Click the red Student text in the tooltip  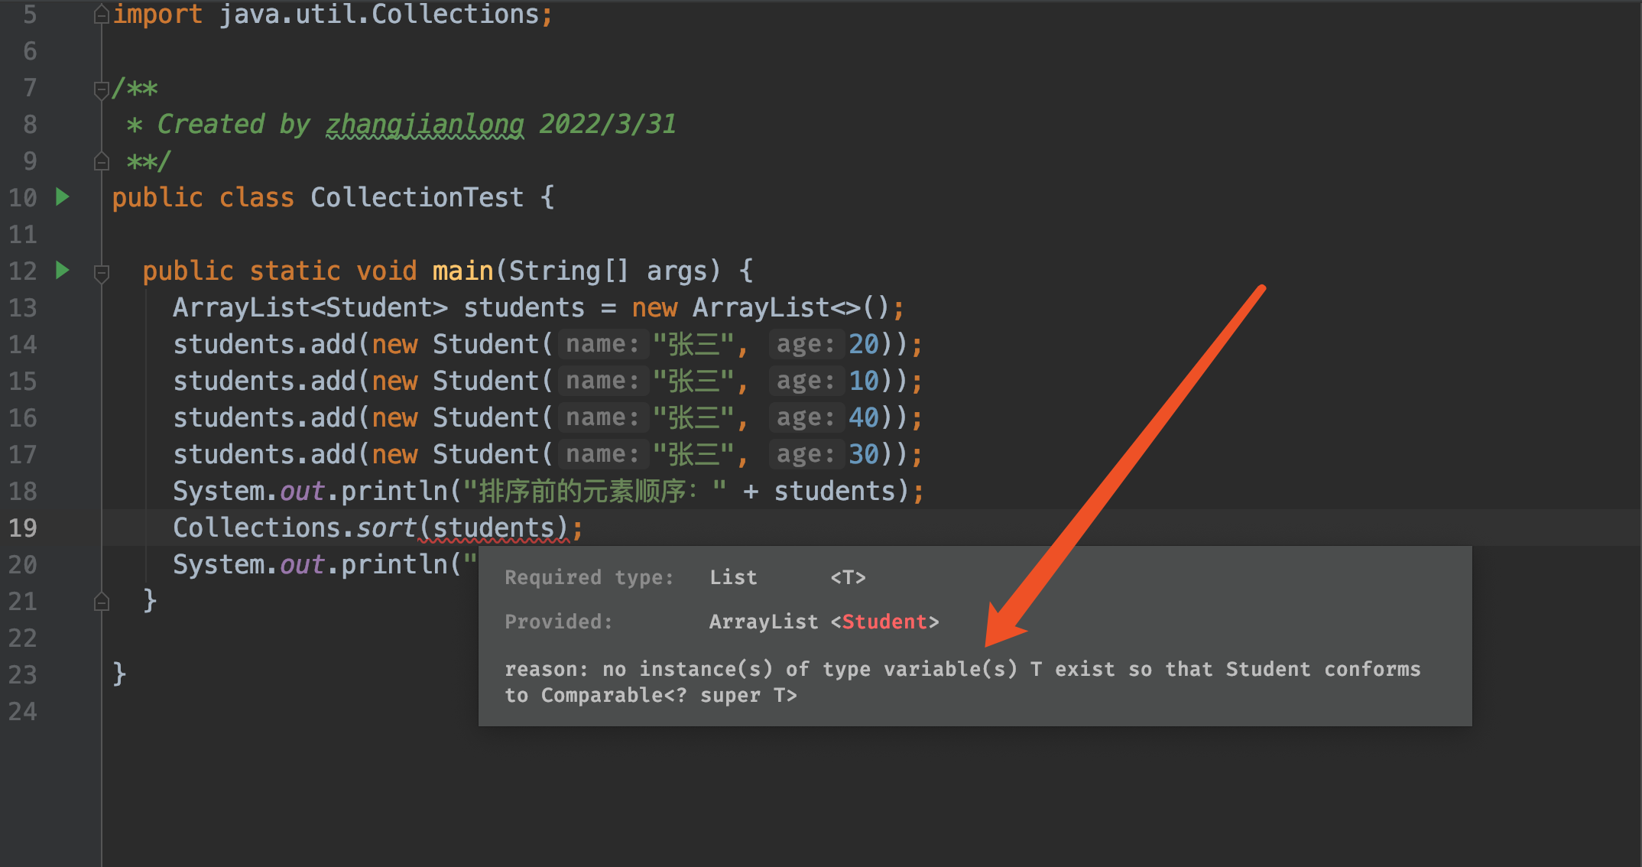pos(884,622)
